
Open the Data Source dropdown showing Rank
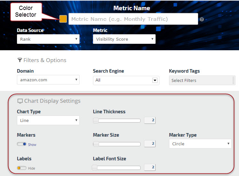[48, 39]
